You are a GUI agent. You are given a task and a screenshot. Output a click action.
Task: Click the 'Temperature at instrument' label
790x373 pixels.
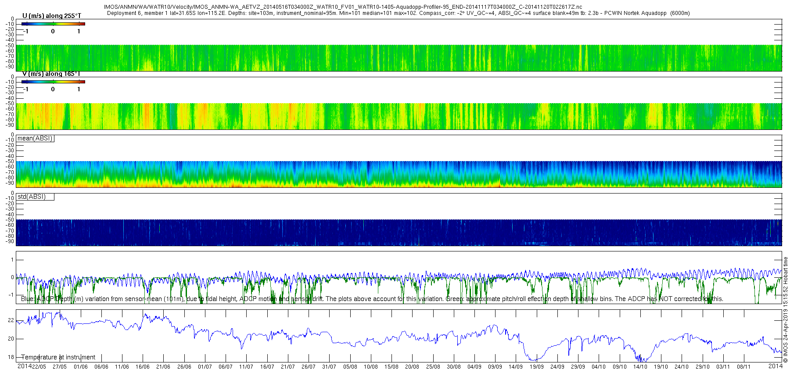58,357
